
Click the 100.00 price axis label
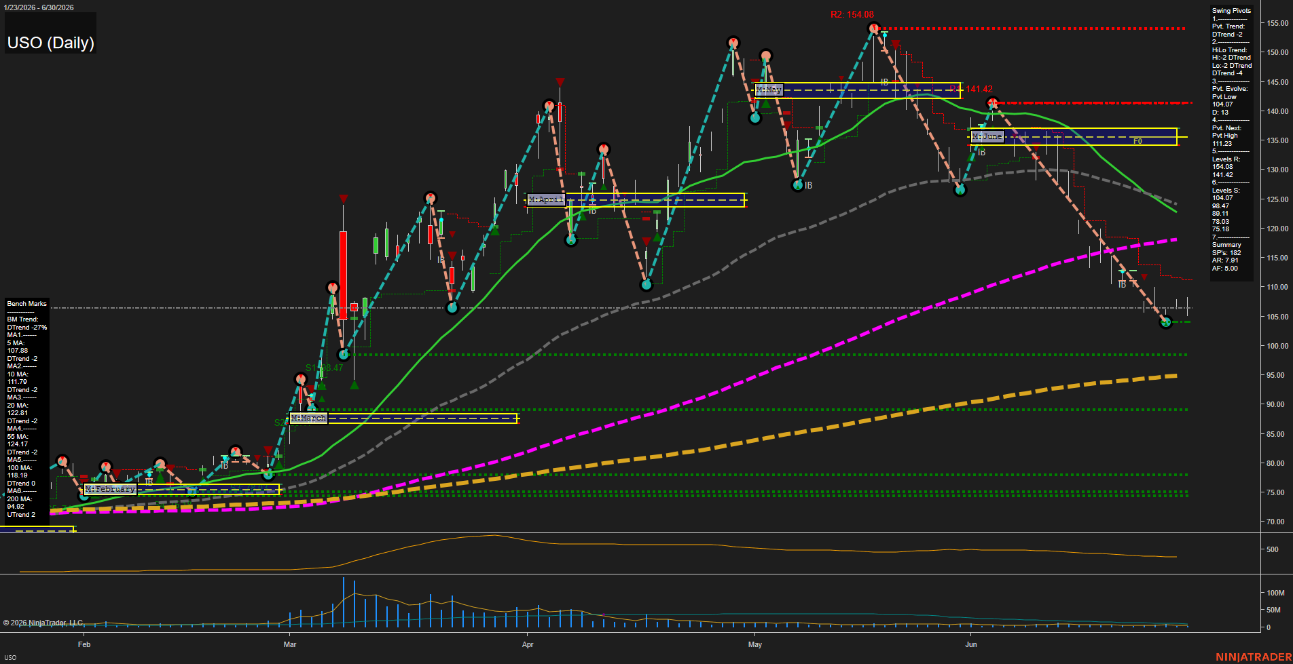[x=1277, y=346]
